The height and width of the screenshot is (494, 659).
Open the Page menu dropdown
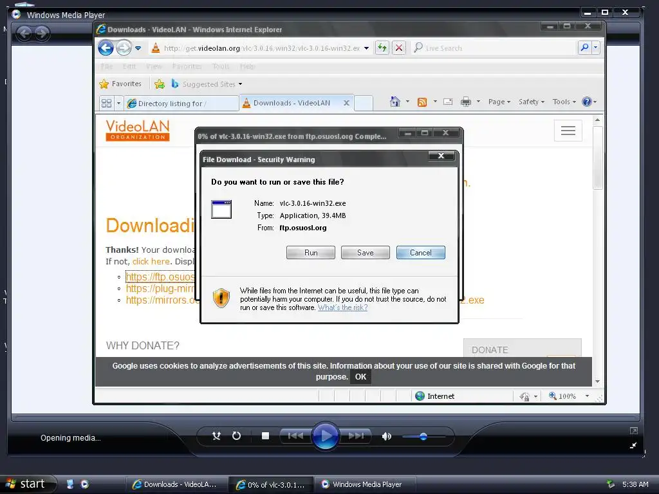[x=499, y=102]
